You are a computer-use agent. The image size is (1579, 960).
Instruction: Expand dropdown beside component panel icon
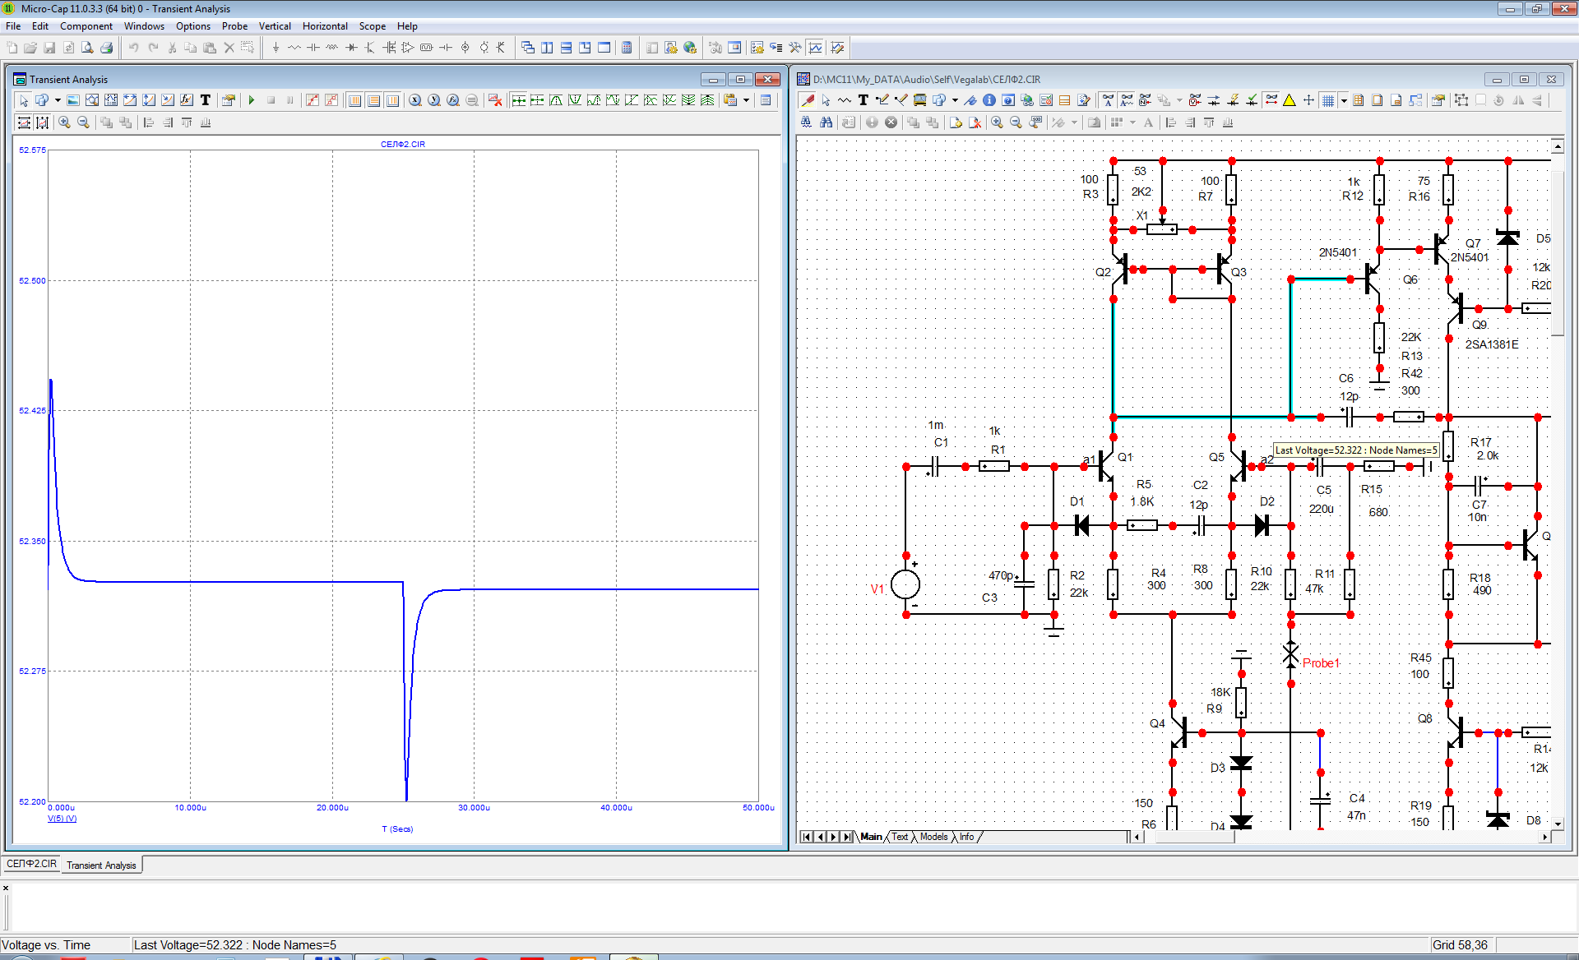click(x=955, y=100)
